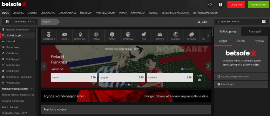Click the match statistics bar chart icon
The width and height of the screenshot is (270, 116).
[x=199, y=80]
